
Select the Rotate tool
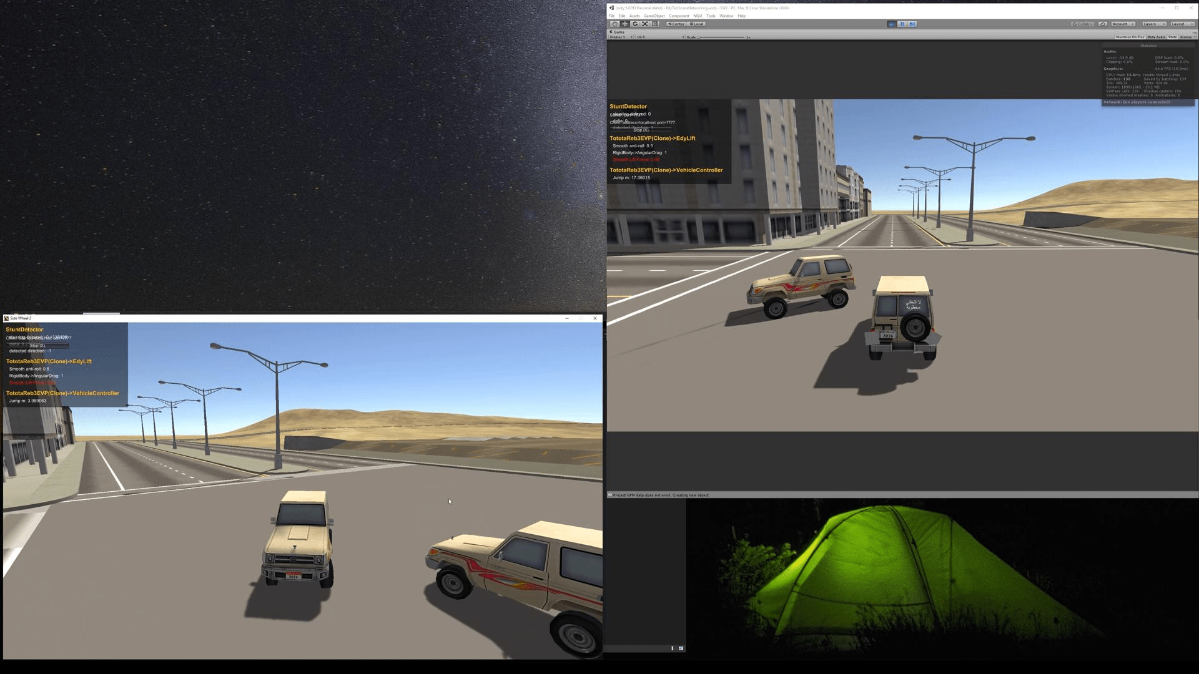pos(634,24)
